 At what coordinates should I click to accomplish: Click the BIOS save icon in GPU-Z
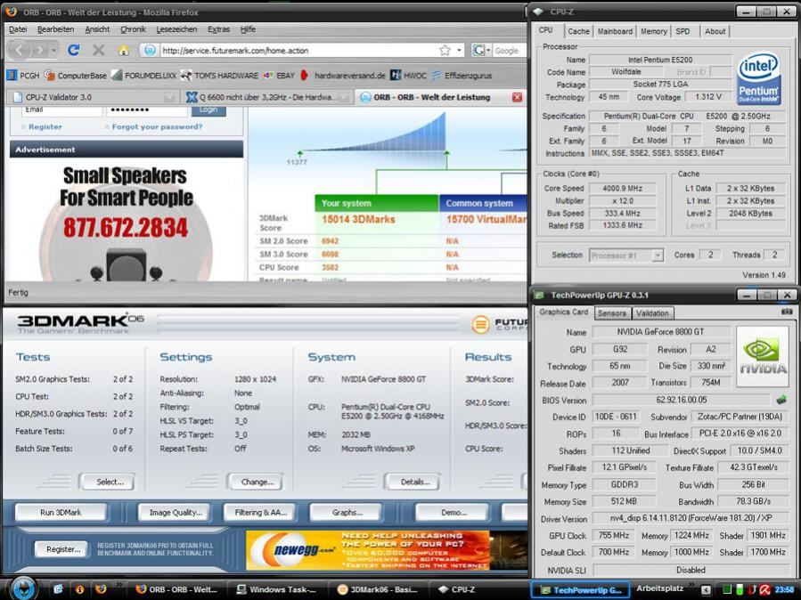(781, 400)
